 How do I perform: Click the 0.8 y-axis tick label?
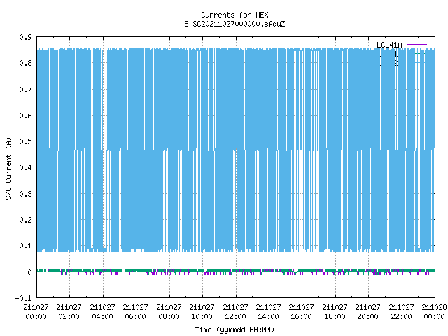[25, 63]
